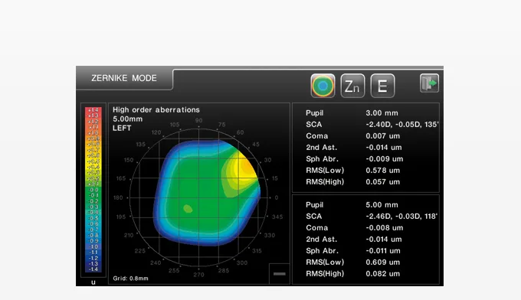521x300 pixels.
Task: Click SCA value '-2.46D, -0.03D, 118'
Action: 401,217
